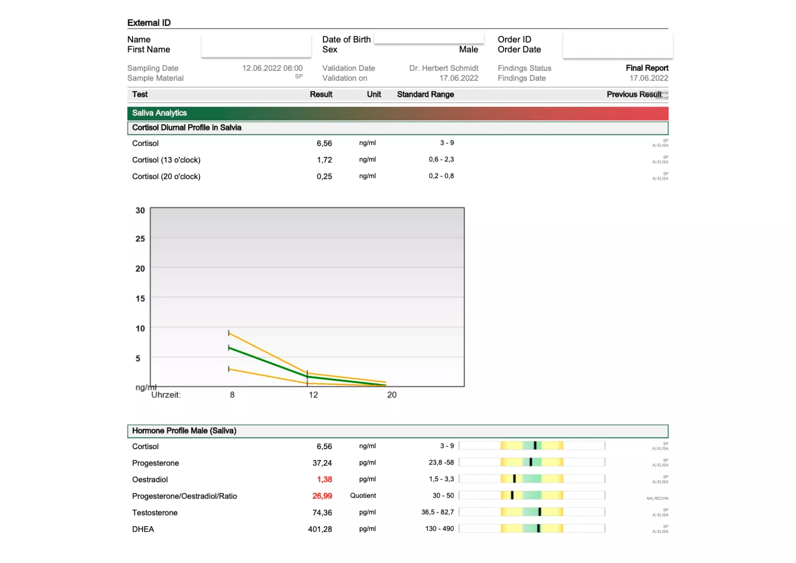The width and height of the screenshot is (796, 563).
Task: Click the chart axis label 12
Action: [x=313, y=395]
